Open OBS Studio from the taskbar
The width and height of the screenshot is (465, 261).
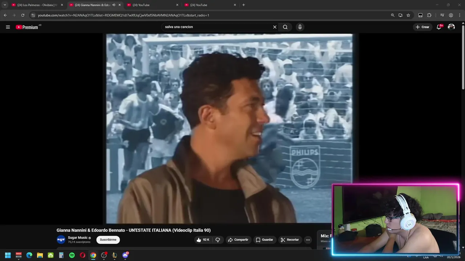[104, 255]
